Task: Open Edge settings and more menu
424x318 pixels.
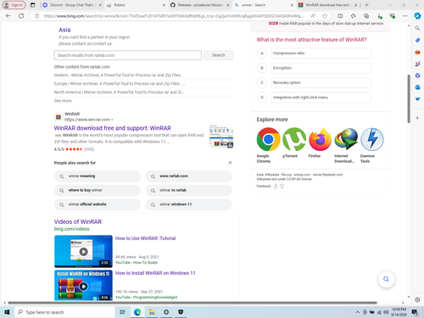Action: pyautogui.click(x=405, y=16)
